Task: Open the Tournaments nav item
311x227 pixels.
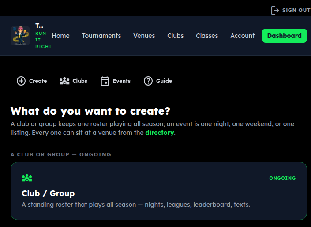Action: [101, 36]
